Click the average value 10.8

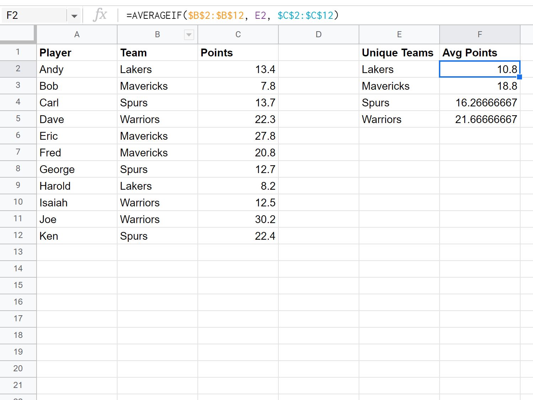click(480, 69)
